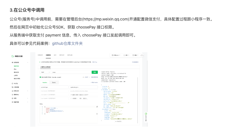Open the POST method dropdown
This screenshot has width=229, height=138.
(45, 72)
